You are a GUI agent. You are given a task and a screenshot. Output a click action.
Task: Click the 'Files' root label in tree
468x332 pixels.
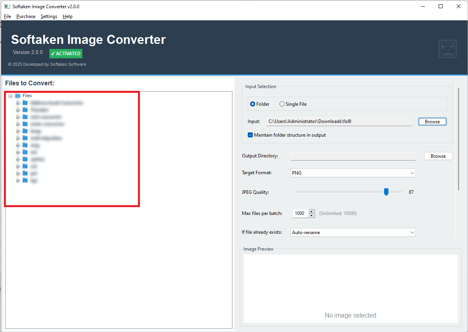27,96
